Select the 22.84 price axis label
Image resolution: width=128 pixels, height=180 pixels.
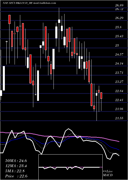click(119, 91)
